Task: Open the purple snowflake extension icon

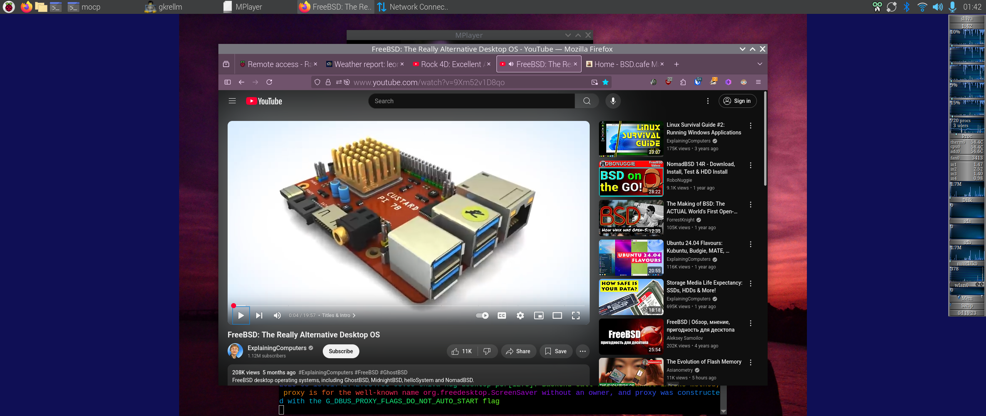Action: pos(728,82)
